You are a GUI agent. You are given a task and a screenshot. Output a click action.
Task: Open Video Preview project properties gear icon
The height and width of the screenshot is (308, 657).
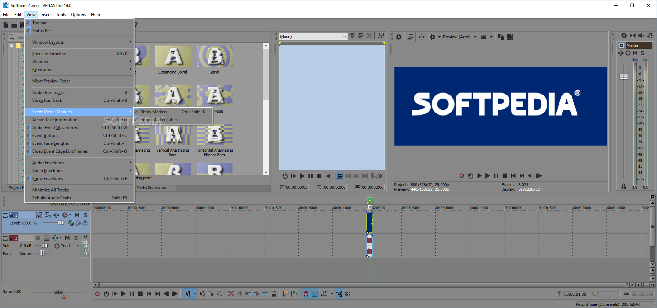pos(399,37)
